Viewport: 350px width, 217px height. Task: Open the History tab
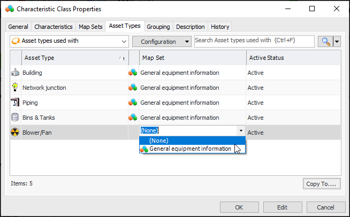click(x=220, y=27)
